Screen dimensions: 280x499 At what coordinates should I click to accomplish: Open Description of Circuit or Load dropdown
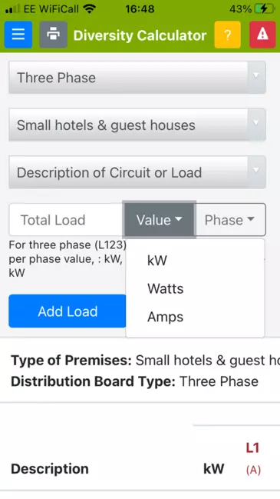click(137, 172)
